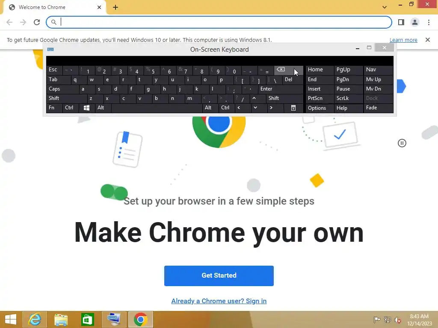Click the Mv Up key on keyboard
Viewport: 438px width, 328px height.
378,79
